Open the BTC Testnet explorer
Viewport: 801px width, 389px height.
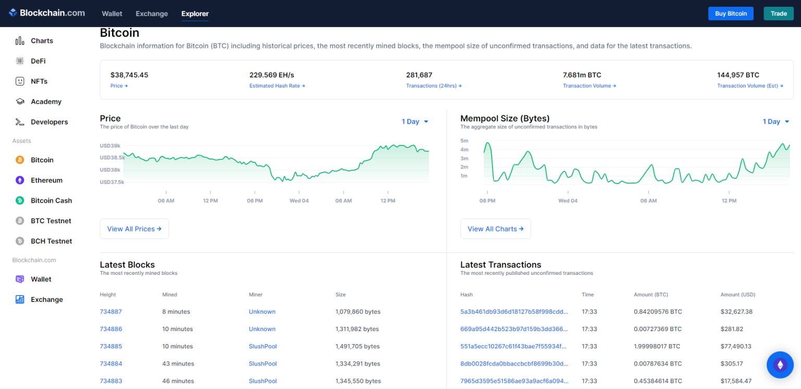pos(50,221)
